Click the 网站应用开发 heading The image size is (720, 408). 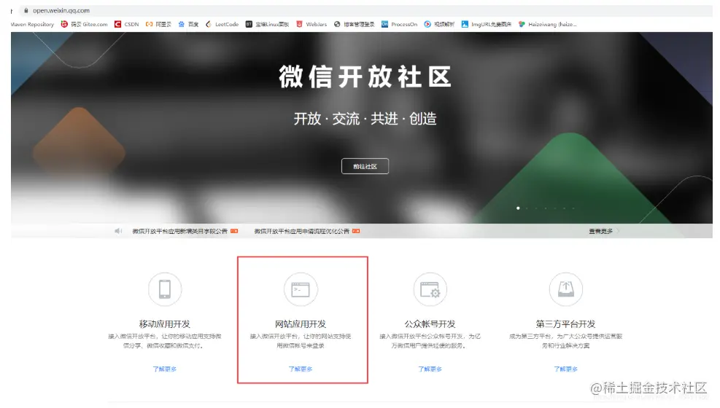[x=301, y=324]
